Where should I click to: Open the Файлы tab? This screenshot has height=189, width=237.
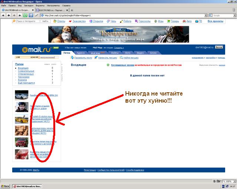tap(115, 53)
